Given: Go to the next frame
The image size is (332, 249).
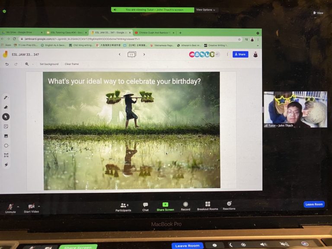Looking at the screenshot, I should click(144, 54).
